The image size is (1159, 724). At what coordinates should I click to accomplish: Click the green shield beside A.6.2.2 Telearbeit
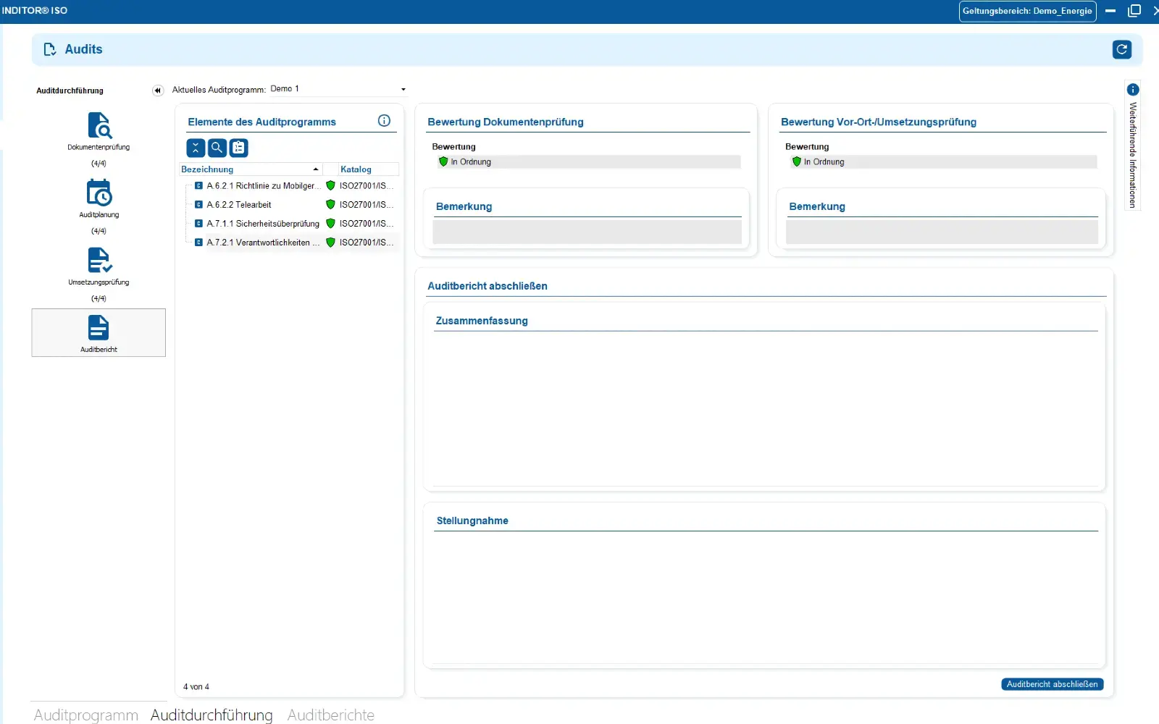331,205
